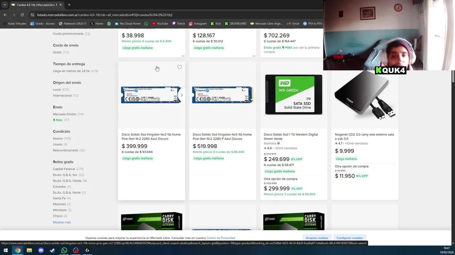The height and width of the screenshot is (255, 455).
Task: View site information icon in the address bar
Action: pos(32,15)
